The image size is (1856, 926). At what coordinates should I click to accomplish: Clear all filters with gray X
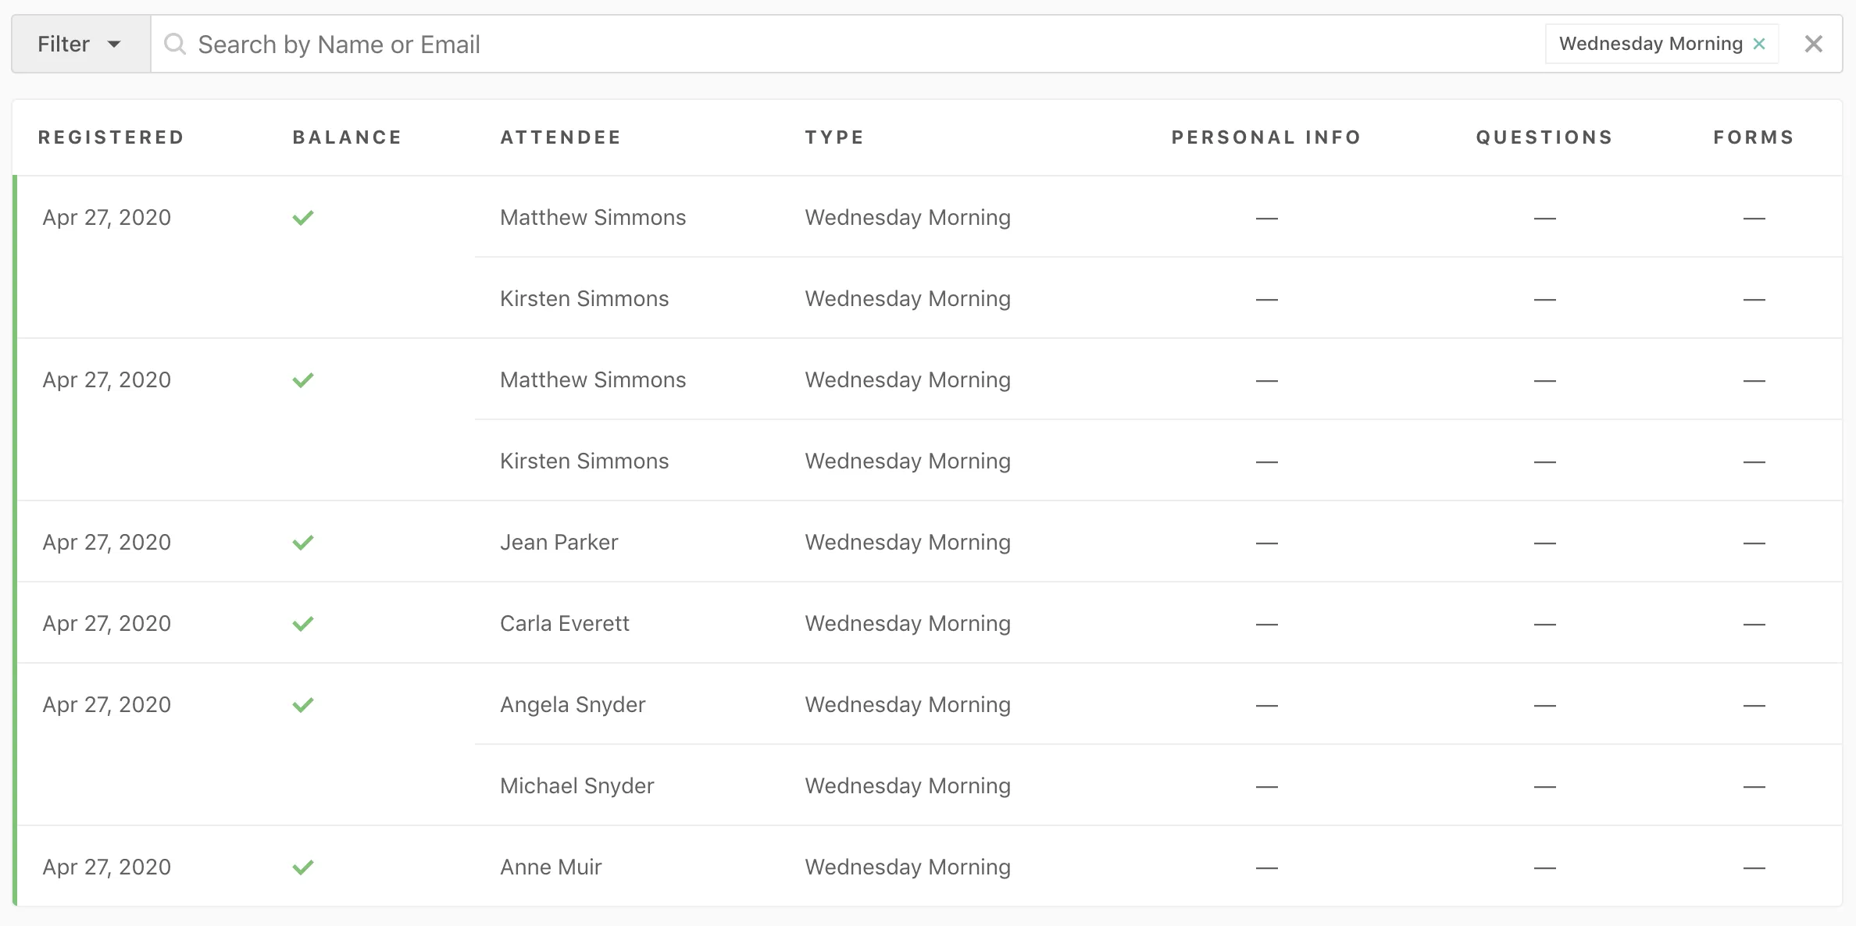tap(1814, 44)
